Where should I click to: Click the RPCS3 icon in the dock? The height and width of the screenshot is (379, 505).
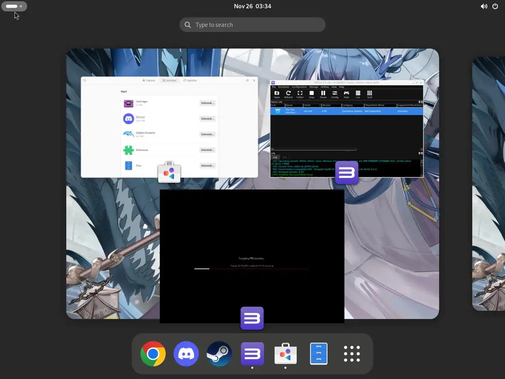click(252, 354)
